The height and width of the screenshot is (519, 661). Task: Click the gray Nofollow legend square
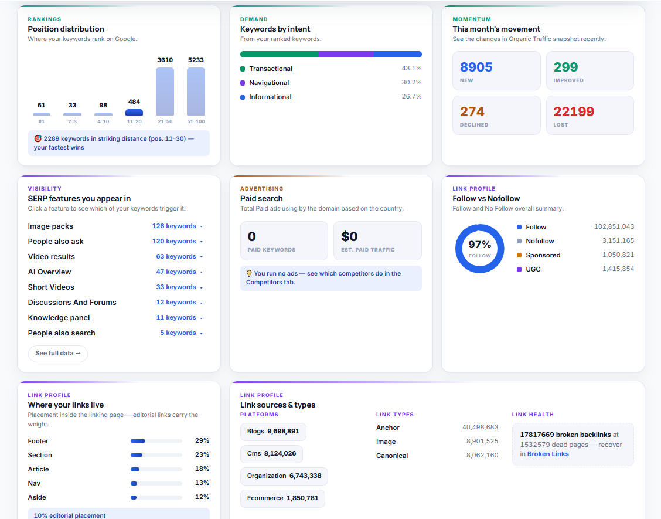(519, 241)
